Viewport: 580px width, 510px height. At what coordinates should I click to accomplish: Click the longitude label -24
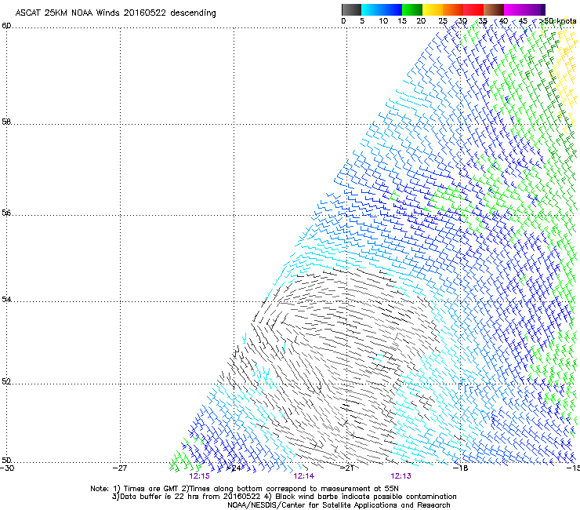(234, 468)
